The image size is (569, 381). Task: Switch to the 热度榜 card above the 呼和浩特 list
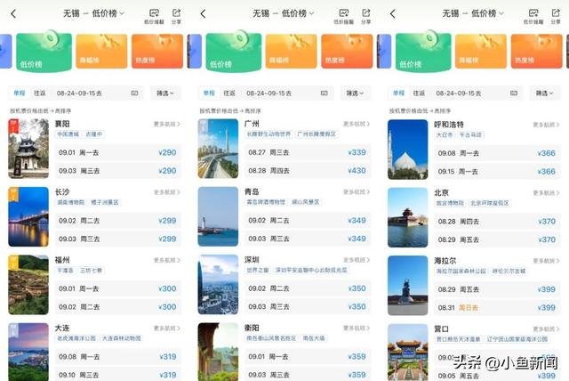pyautogui.click(x=536, y=52)
